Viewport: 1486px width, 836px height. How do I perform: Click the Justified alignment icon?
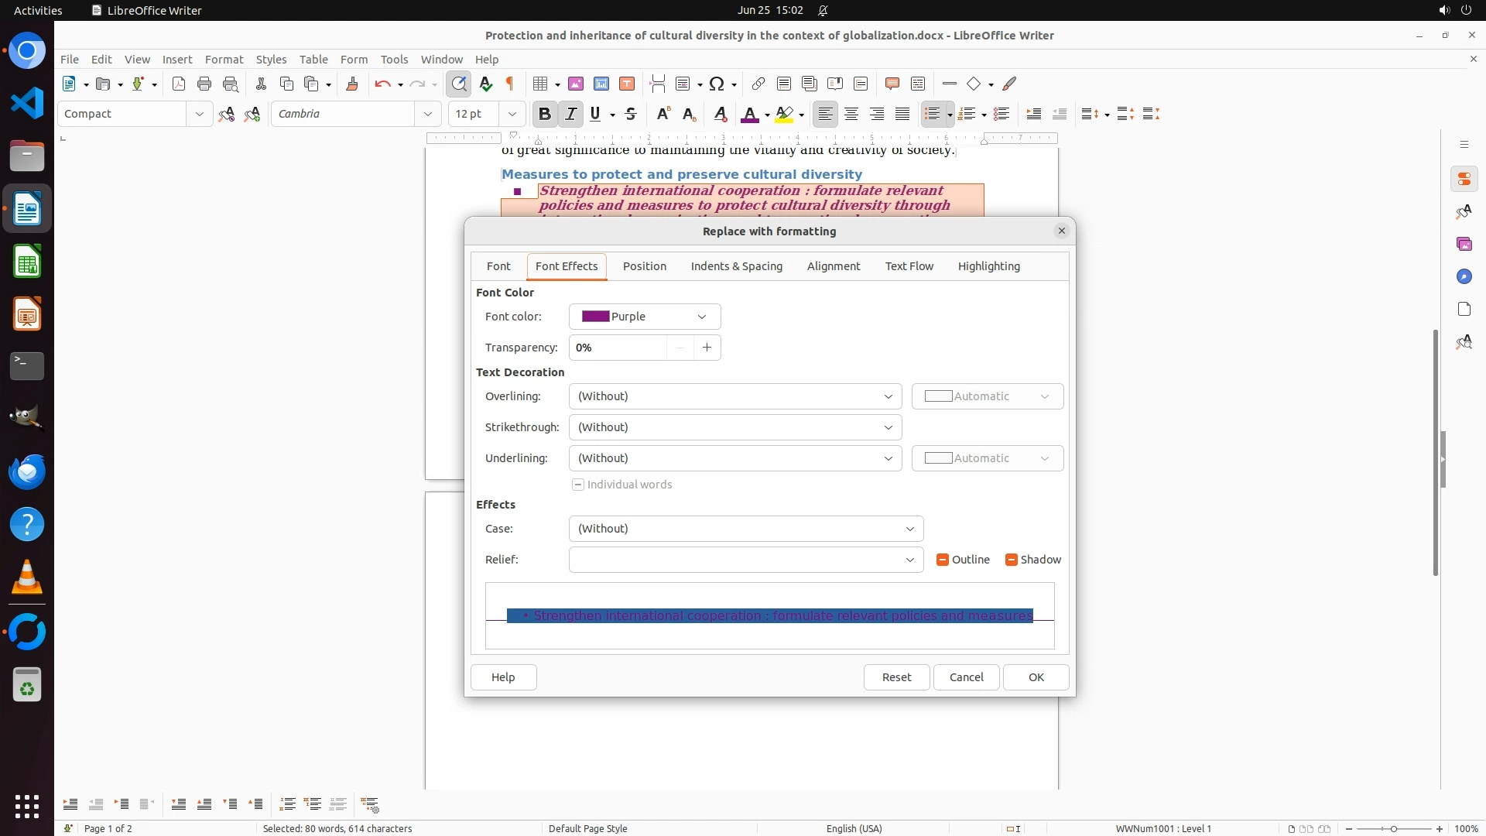click(x=902, y=114)
